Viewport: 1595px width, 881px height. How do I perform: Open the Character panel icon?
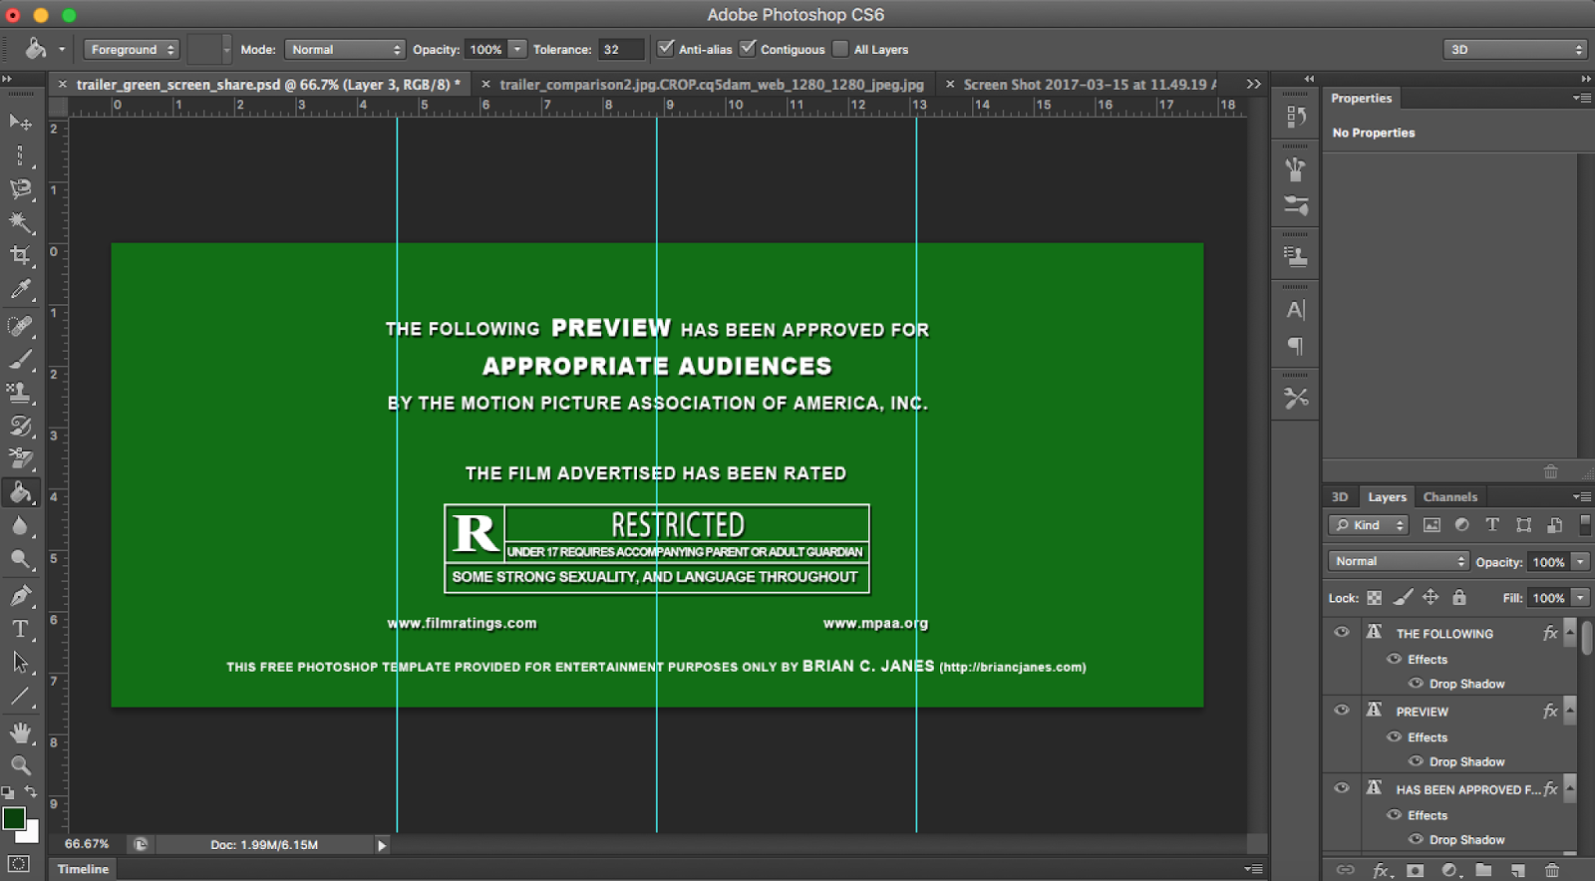pyautogui.click(x=1296, y=310)
